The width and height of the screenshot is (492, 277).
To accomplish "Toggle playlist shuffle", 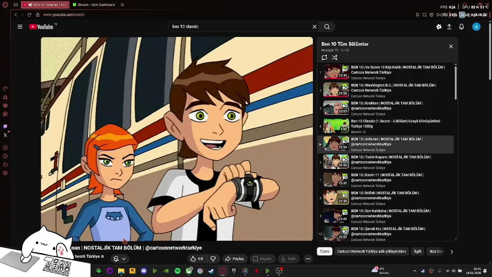I will (334, 57).
